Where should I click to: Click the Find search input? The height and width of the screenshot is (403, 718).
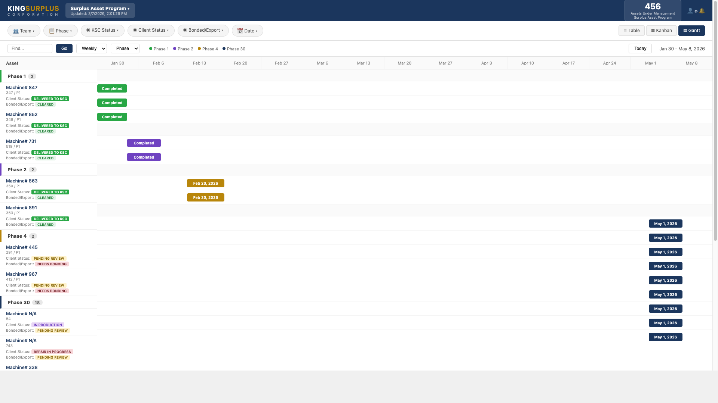pyautogui.click(x=30, y=49)
